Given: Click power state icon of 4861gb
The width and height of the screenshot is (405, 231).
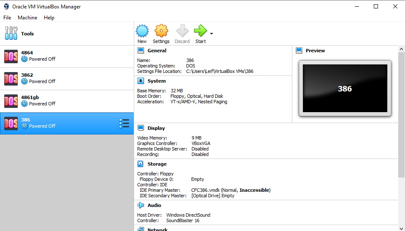Looking at the screenshot, I should 24,104.
